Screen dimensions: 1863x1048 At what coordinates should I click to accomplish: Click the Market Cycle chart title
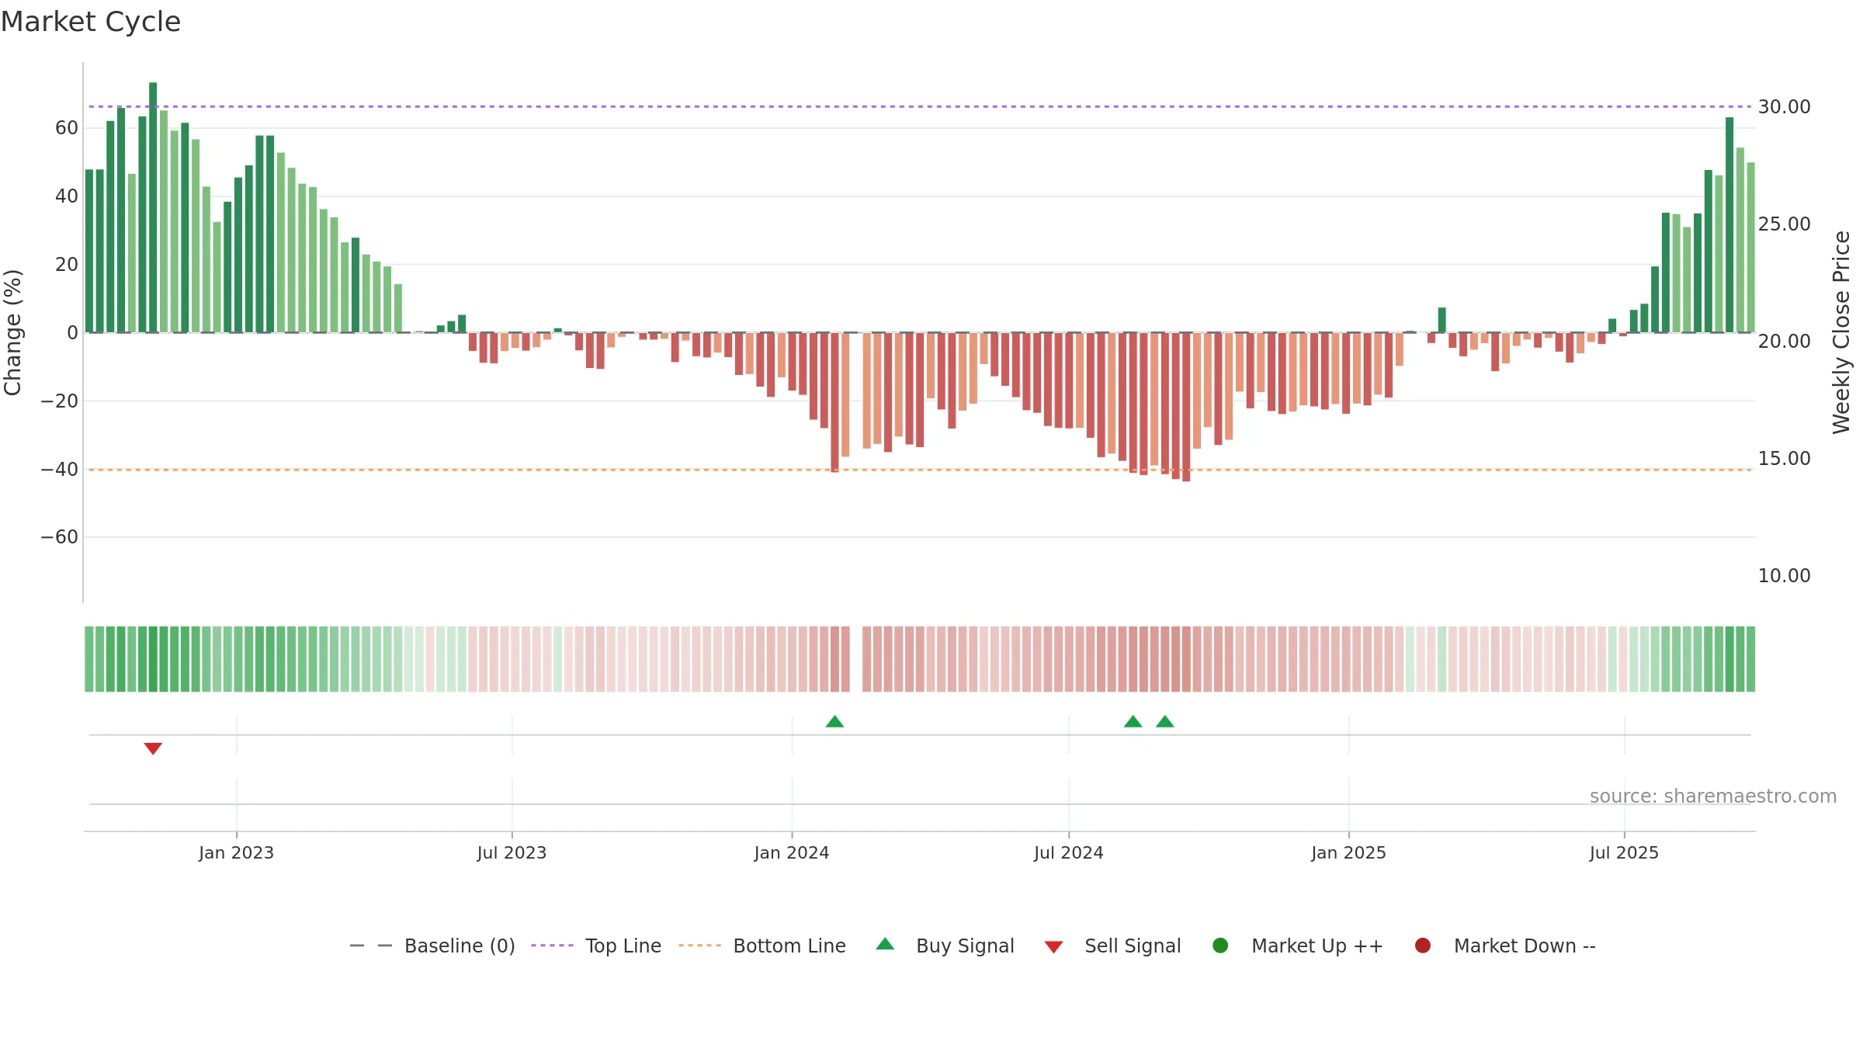[x=91, y=22]
